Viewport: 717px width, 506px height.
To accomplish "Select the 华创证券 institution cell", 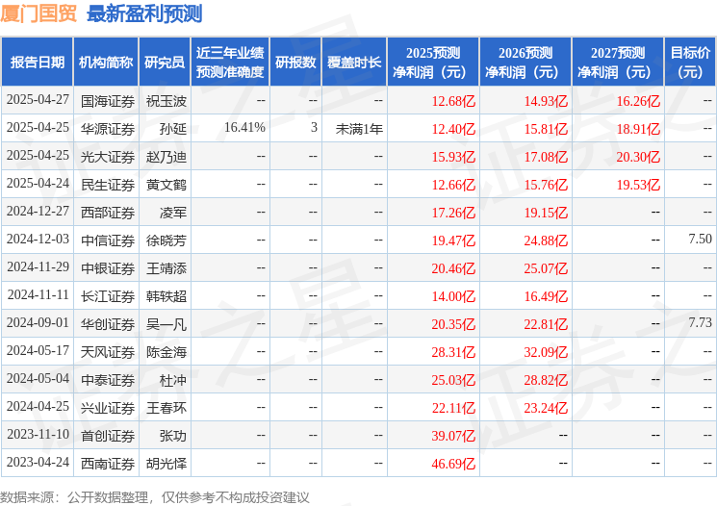I will coord(108,324).
